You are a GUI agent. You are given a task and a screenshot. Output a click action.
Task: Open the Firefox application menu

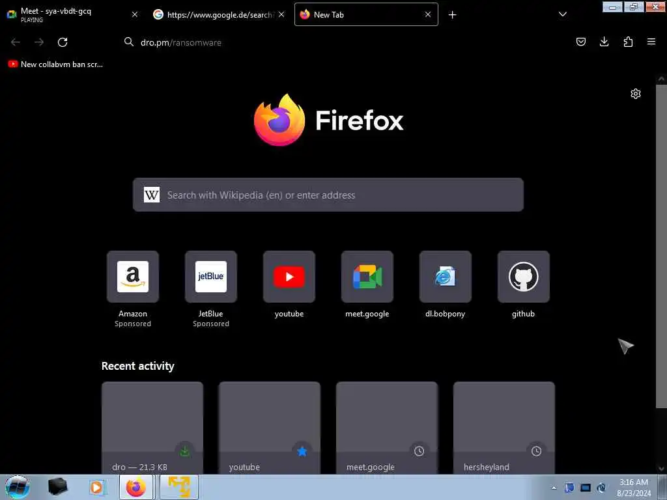[651, 42]
